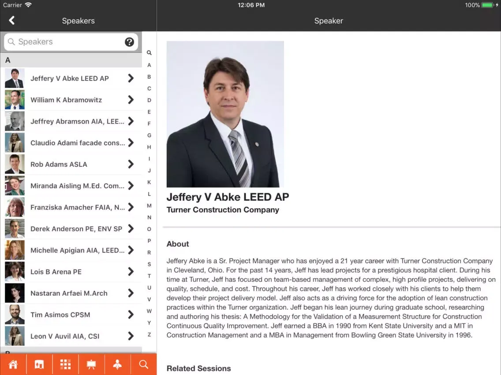Focus the Speakers search field
The width and height of the screenshot is (501, 375).
[71, 42]
